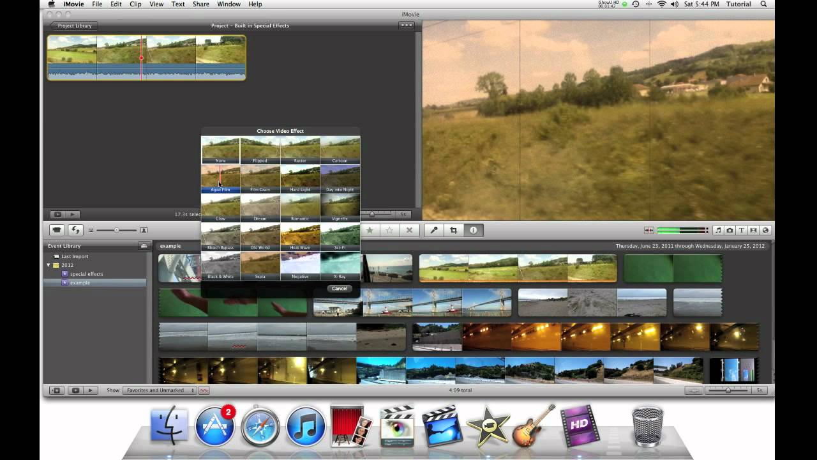Viewport: 817px width, 460px height.
Task: Toggle audio skimming snap icon
Action: click(x=649, y=230)
